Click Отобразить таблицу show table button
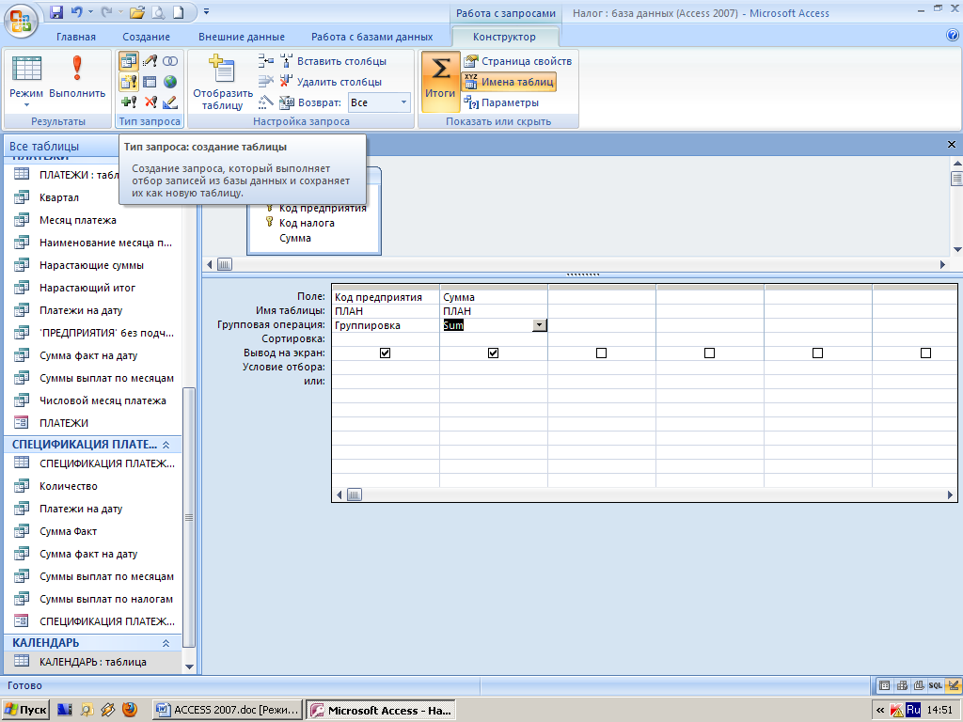963x722 pixels. tap(222, 83)
